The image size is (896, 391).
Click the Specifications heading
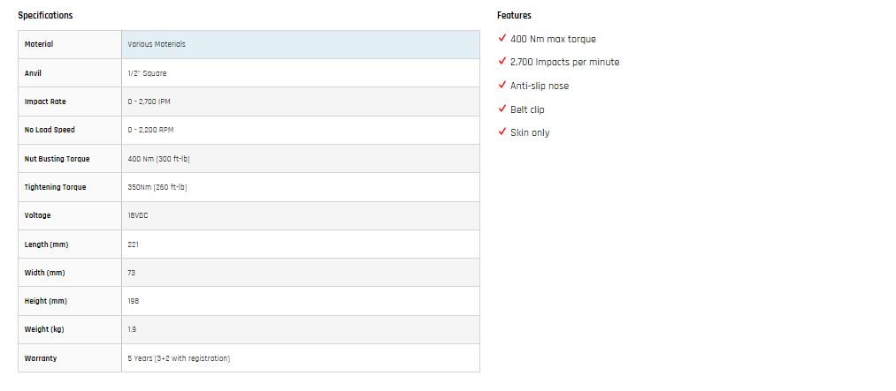pos(45,15)
